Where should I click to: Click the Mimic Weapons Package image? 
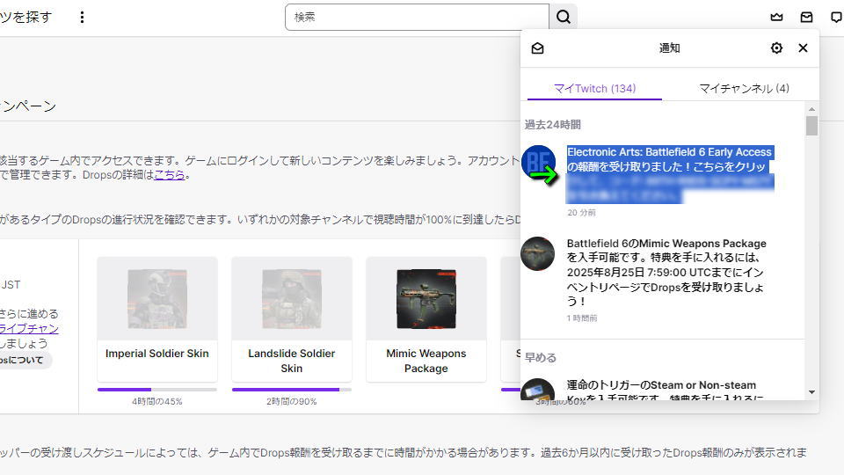426,299
